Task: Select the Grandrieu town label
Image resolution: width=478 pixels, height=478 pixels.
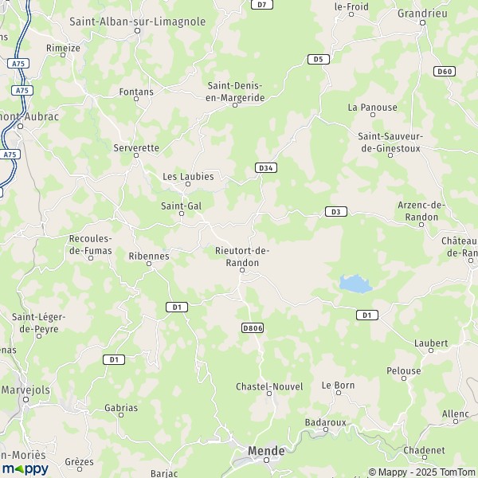Action: [x=422, y=14]
